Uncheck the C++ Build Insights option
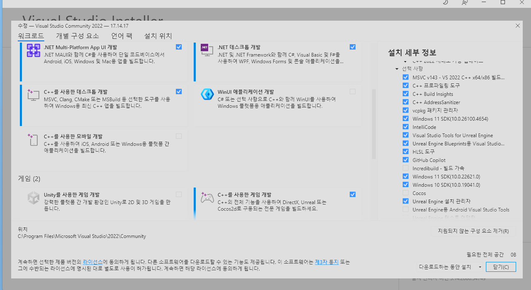This screenshot has width=531, height=290. click(x=405, y=94)
